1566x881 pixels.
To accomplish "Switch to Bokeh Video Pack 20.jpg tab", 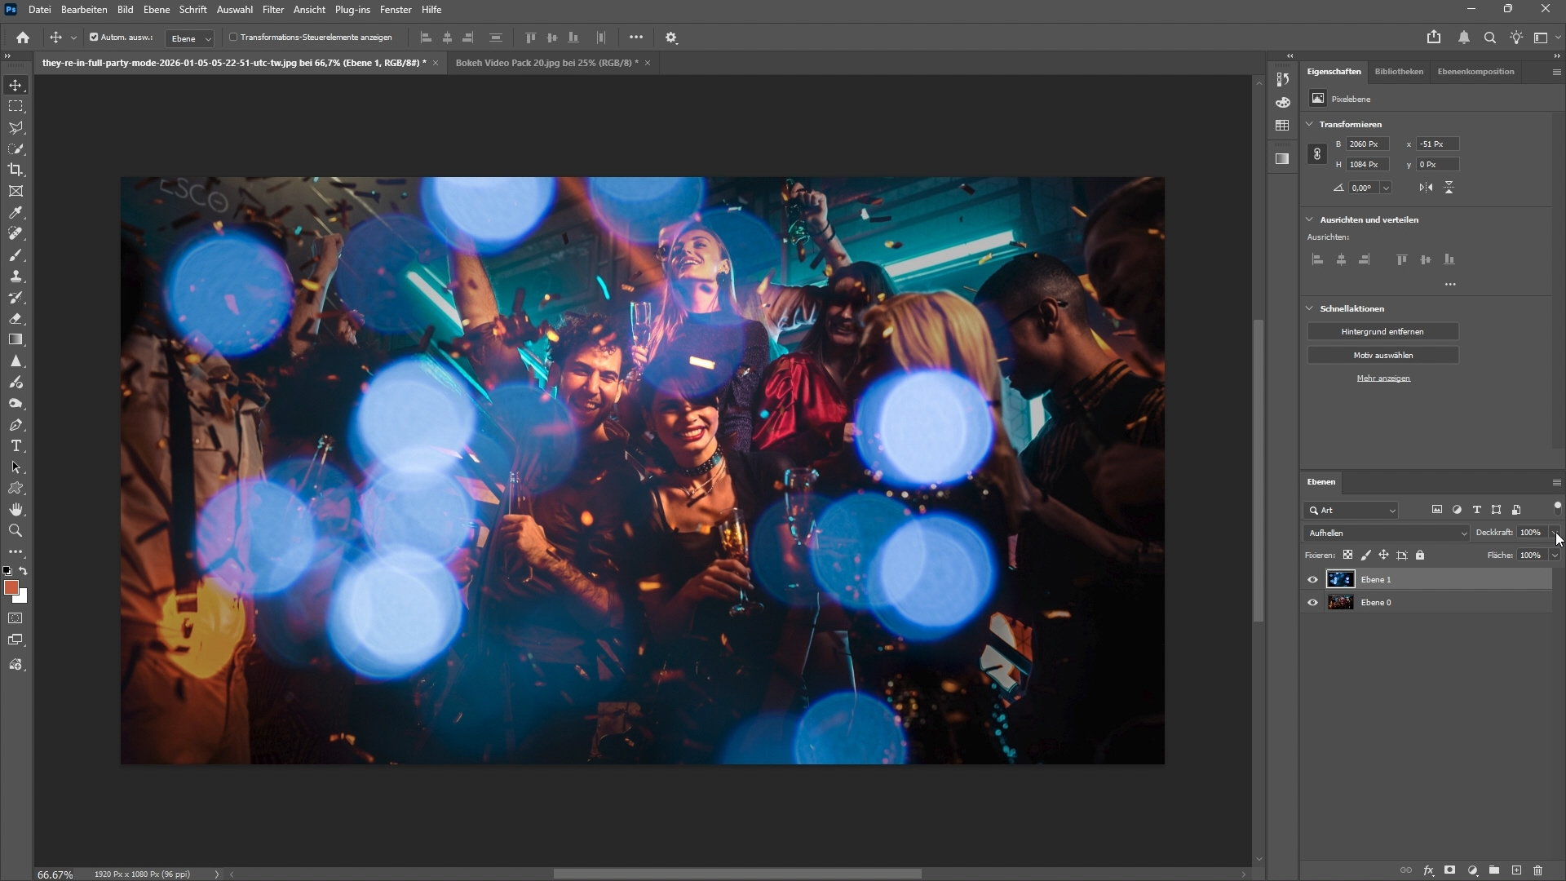I will [x=546, y=63].
